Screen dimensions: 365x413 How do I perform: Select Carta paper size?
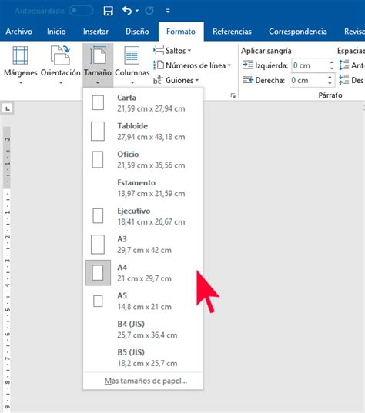click(142, 103)
